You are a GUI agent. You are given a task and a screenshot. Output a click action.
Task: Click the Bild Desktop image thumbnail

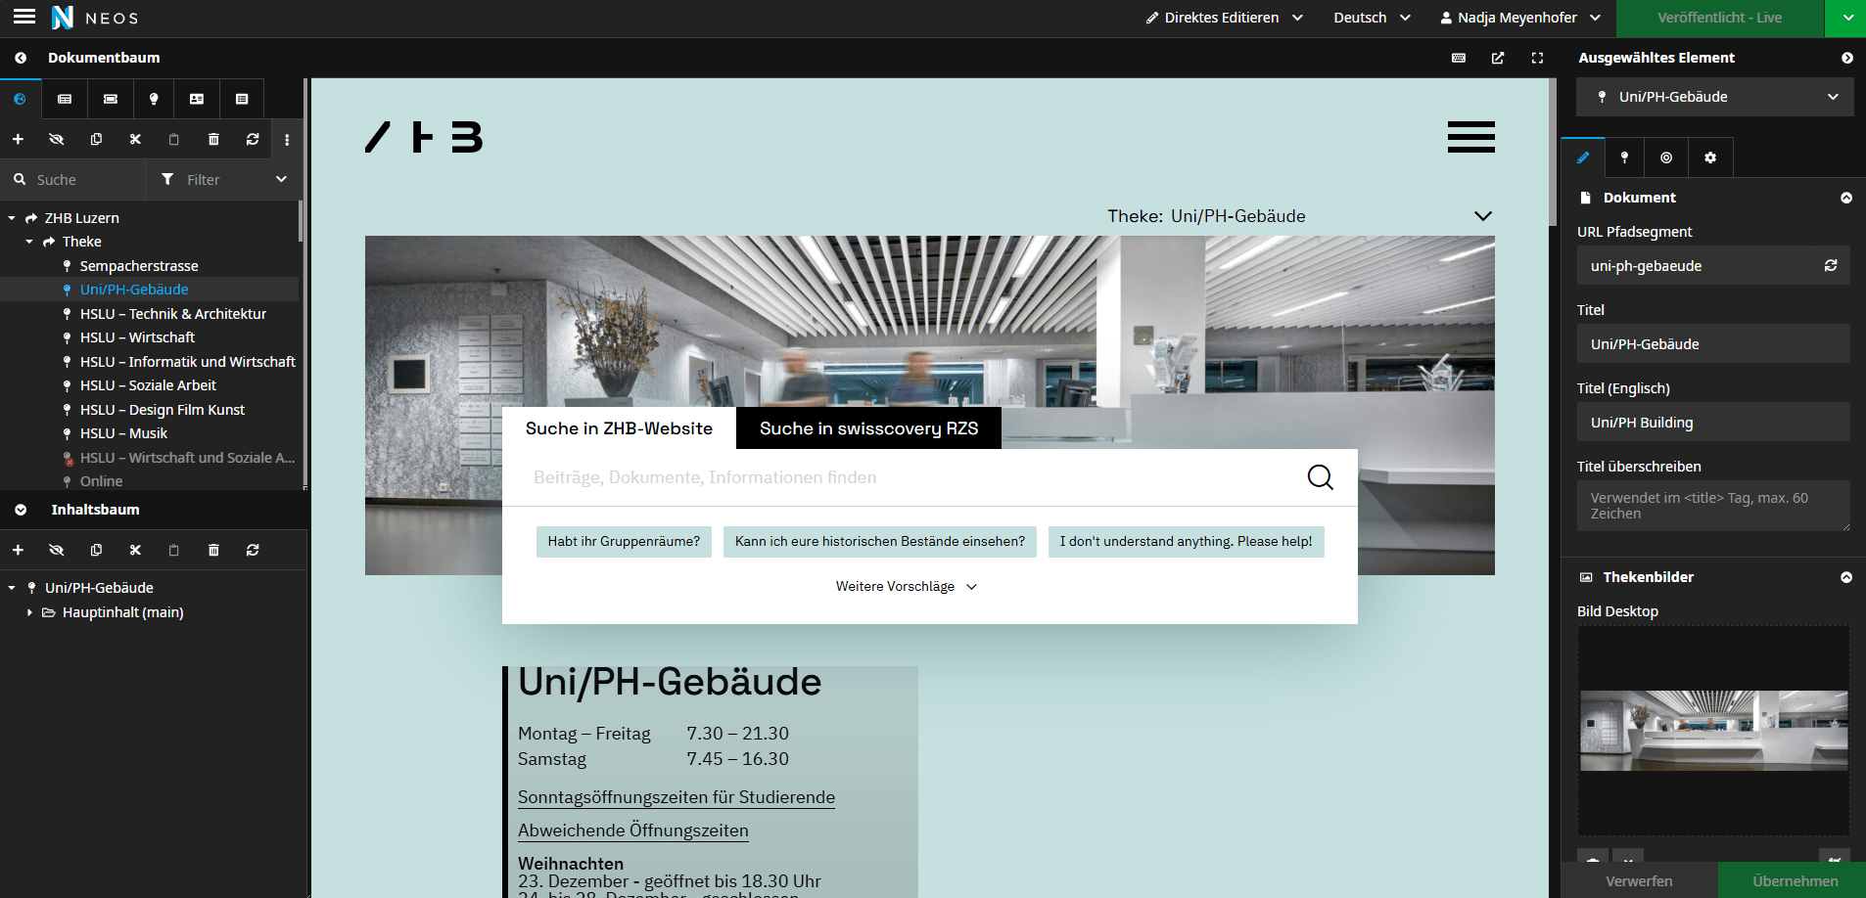[x=1713, y=731]
